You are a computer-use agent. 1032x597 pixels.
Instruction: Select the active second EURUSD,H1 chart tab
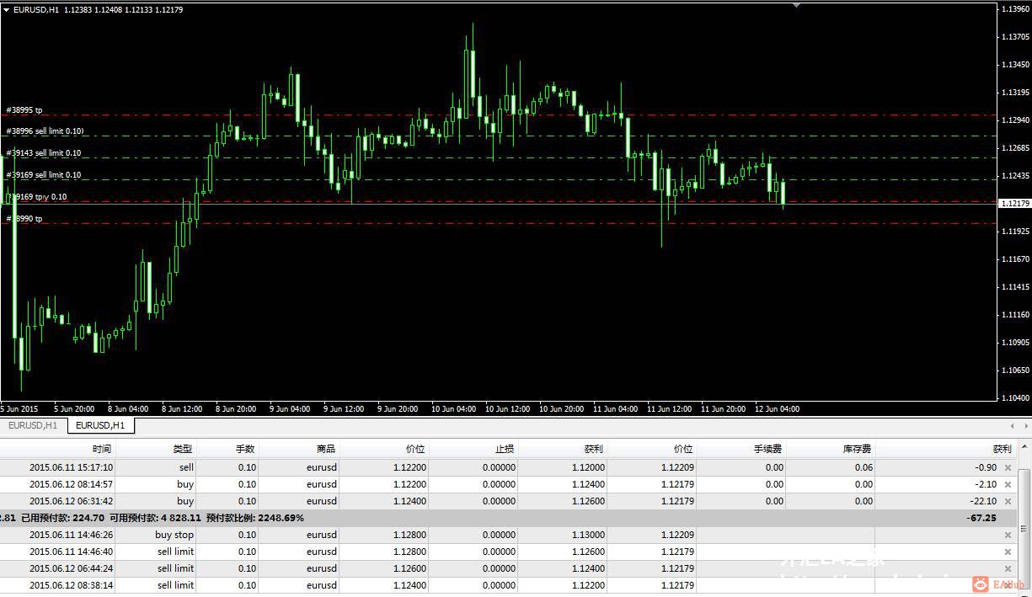100,425
